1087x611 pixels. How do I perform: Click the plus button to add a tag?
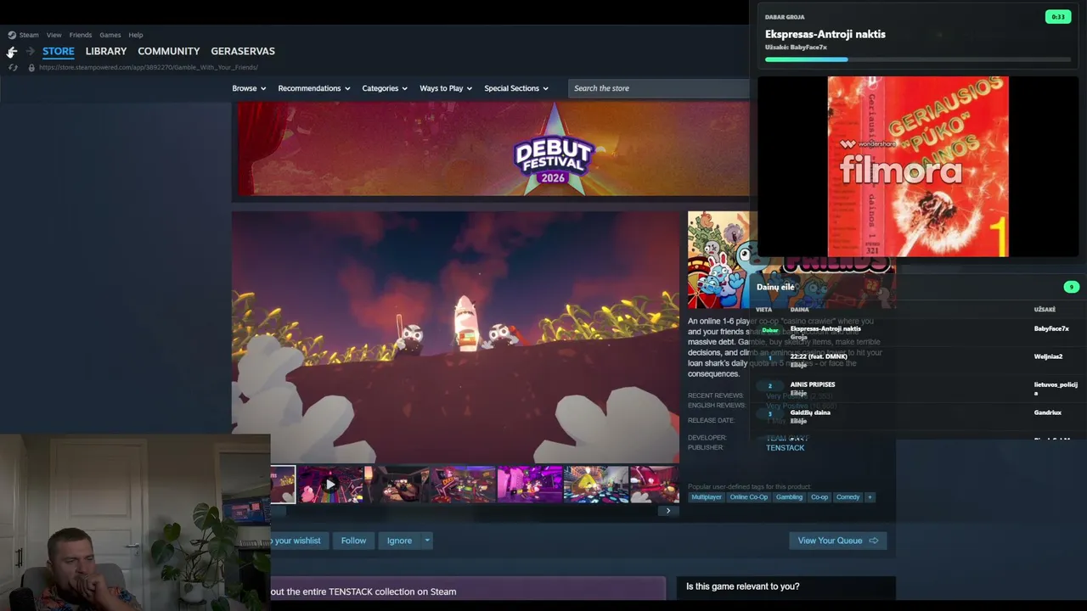[x=869, y=497]
